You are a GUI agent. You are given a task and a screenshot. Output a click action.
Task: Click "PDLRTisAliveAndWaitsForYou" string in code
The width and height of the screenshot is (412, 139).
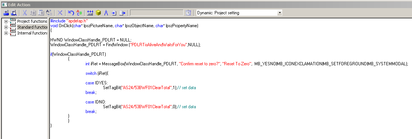159,45
